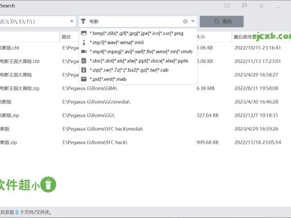Sort by the 最后更改 column header
Viewport: 291px width, 218px height.
point(243,37)
